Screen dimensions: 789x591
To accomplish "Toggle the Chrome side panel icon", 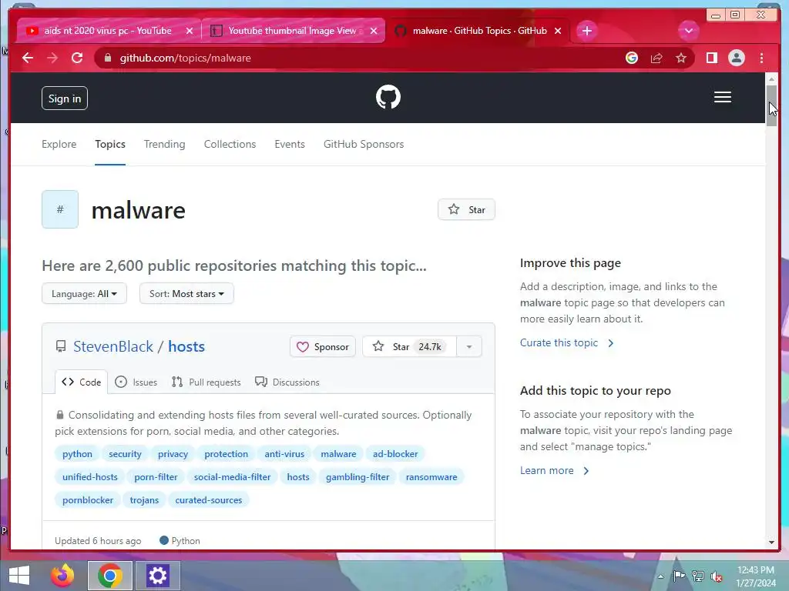I will [x=711, y=58].
